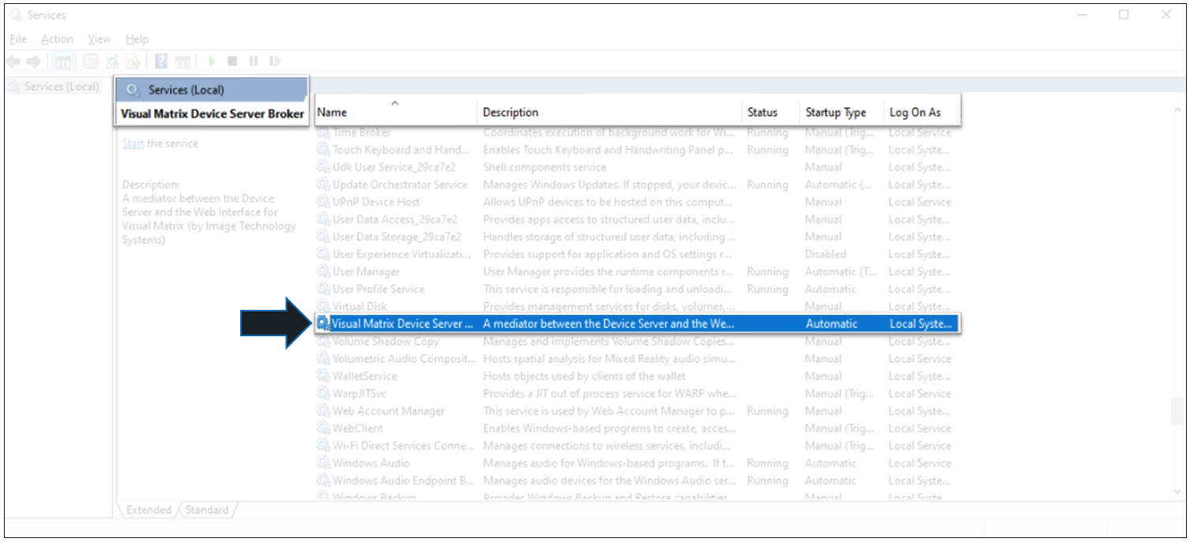The image size is (1190, 542).
Task: Switch to the Standard tab
Action: coord(206,510)
